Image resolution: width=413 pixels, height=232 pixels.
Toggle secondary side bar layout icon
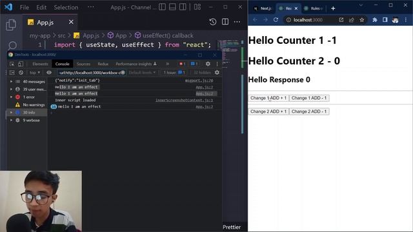(x=183, y=7)
